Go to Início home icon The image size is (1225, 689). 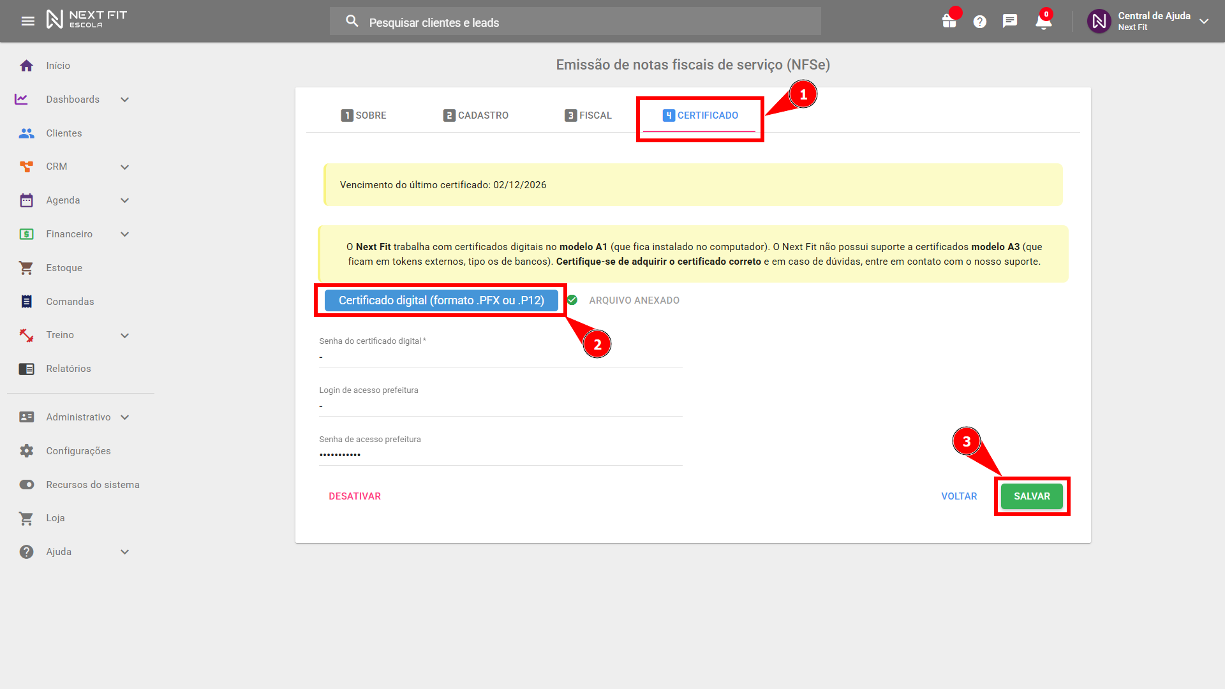26,66
